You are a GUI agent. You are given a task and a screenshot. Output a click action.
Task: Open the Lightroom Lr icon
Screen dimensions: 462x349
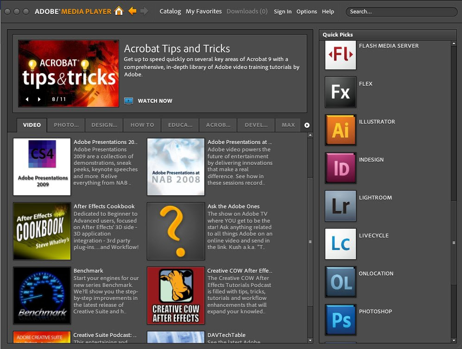pyautogui.click(x=340, y=206)
